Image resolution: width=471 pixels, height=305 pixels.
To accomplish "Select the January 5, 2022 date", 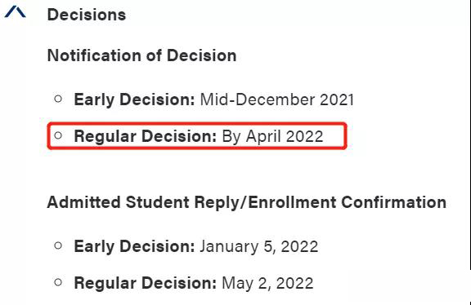I will coord(259,246).
